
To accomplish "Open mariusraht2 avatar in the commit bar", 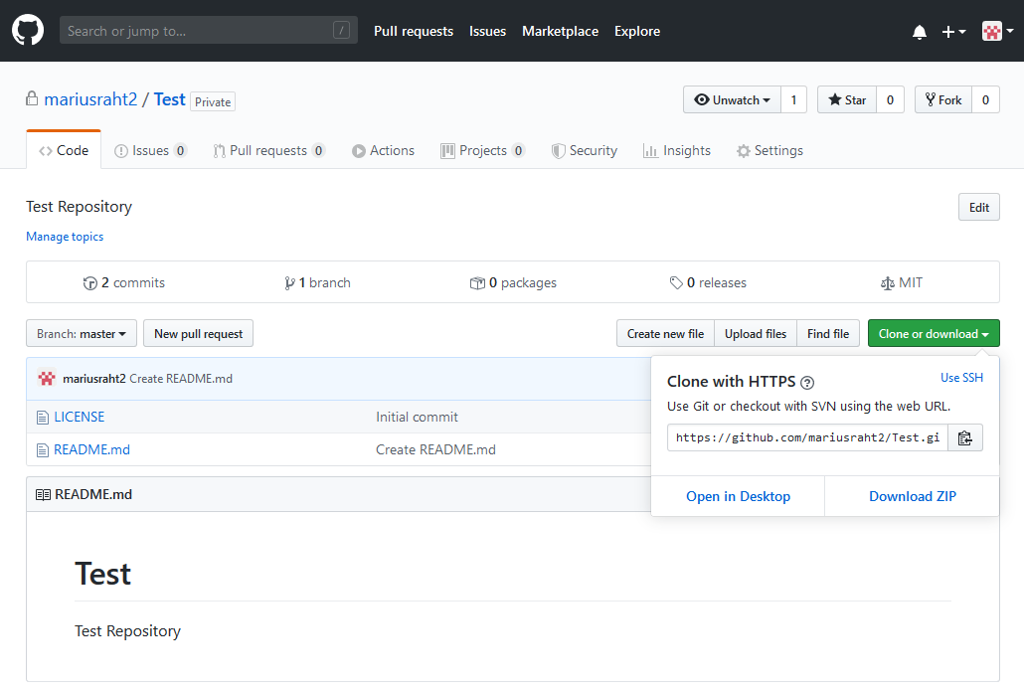I will click(47, 379).
